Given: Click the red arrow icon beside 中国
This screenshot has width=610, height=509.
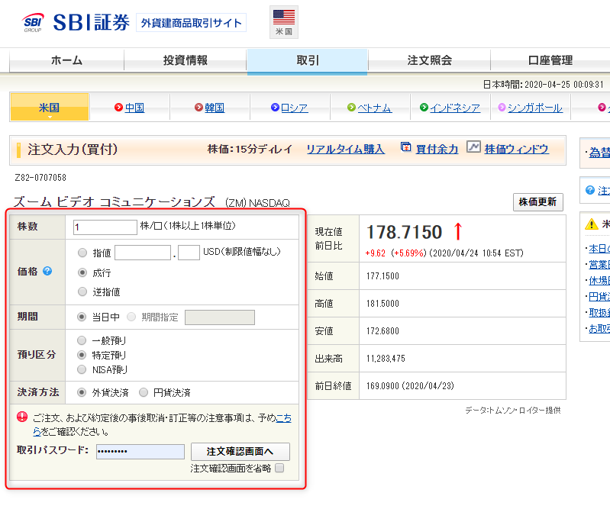Looking at the screenshot, I should point(118,107).
